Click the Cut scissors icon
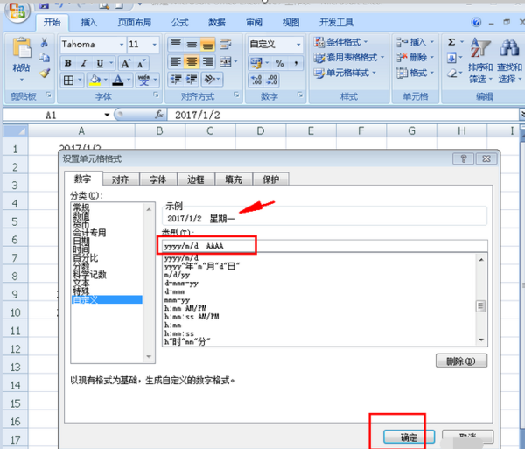This screenshot has width=525, height=449. 45,43
